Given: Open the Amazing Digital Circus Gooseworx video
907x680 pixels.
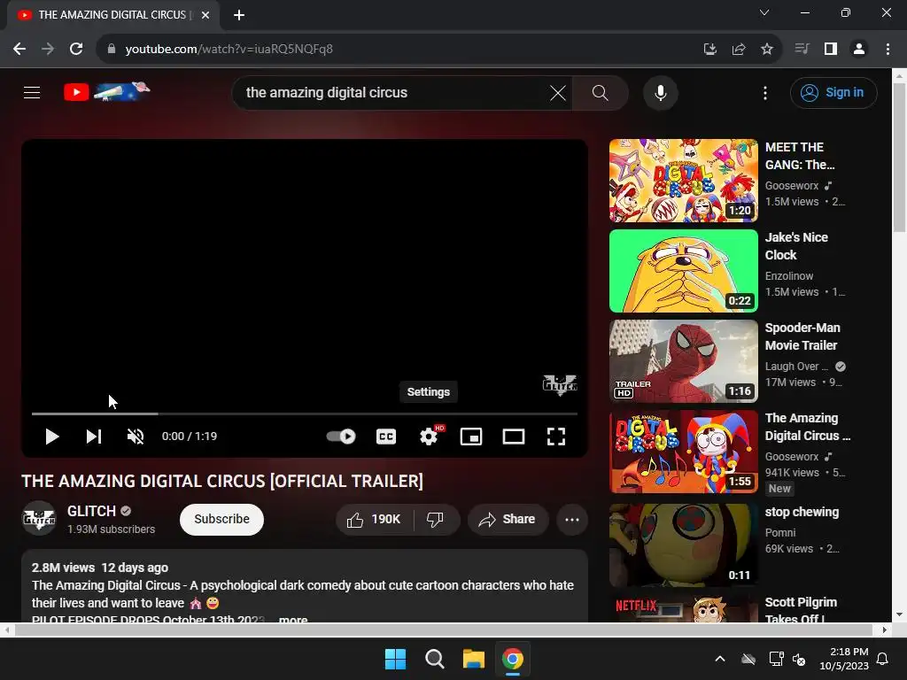Looking at the screenshot, I should 684,452.
